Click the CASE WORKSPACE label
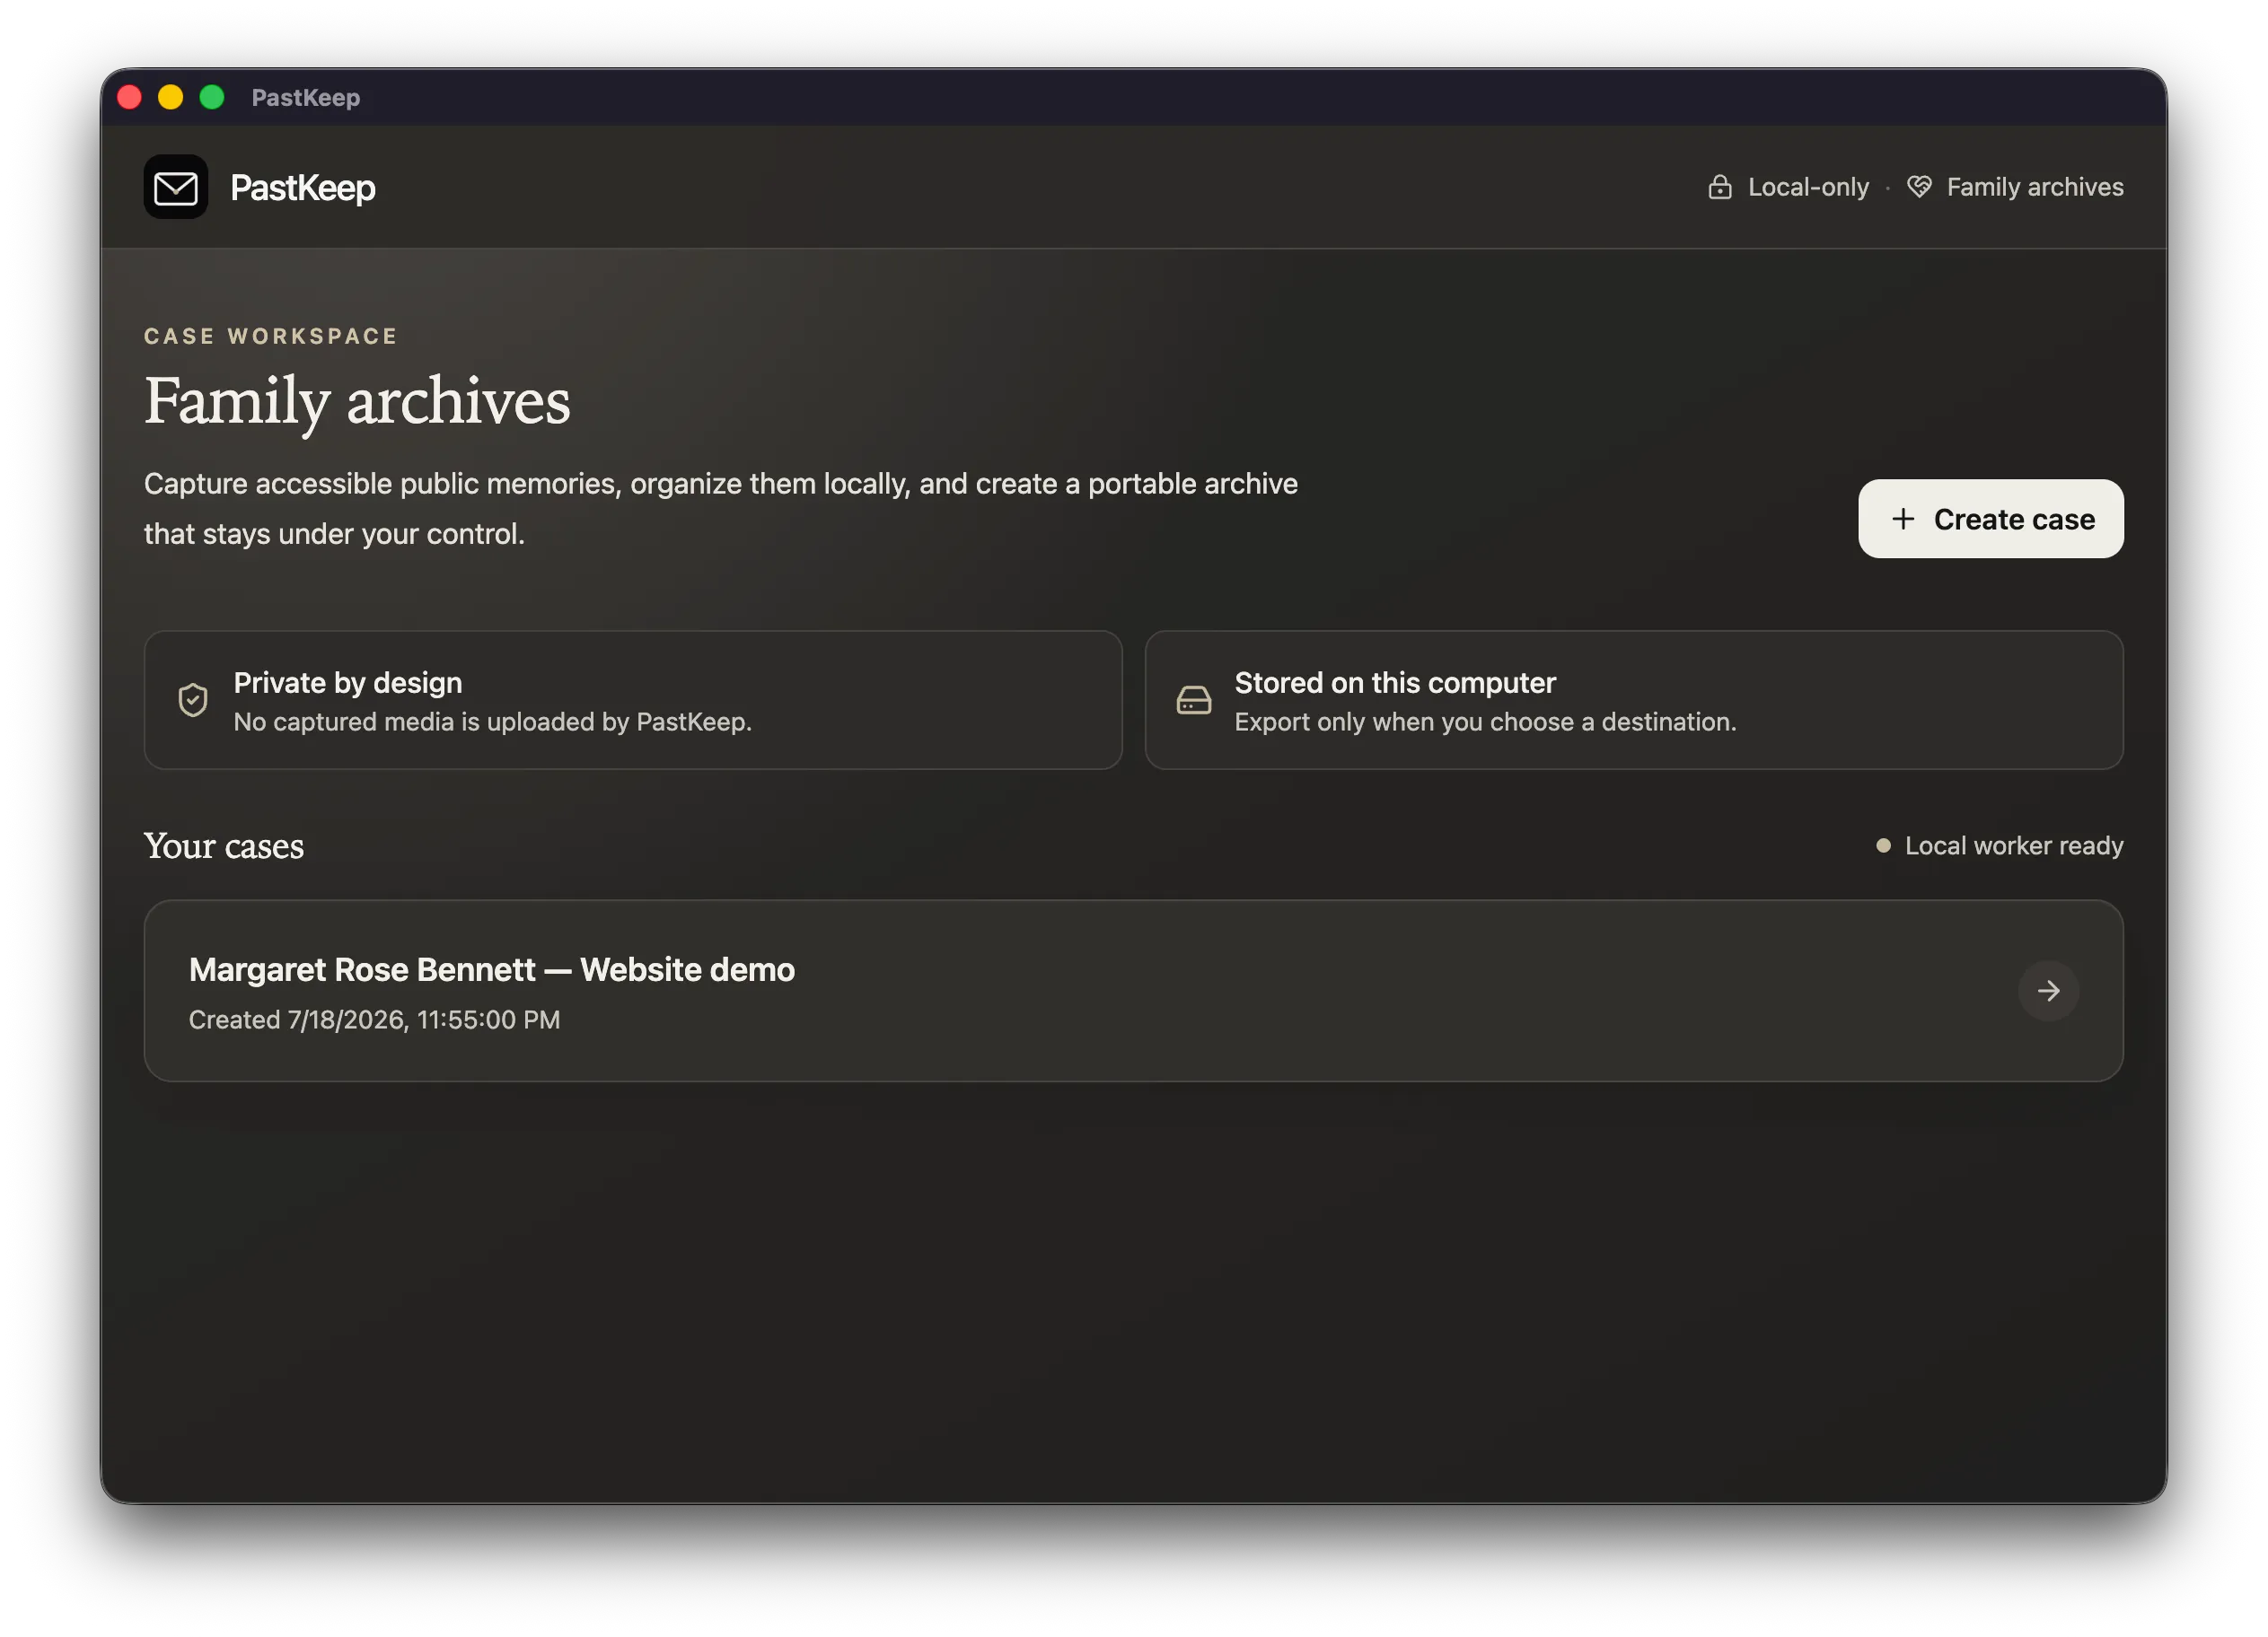Viewport: 2268px width, 1637px height. pos(271,337)
